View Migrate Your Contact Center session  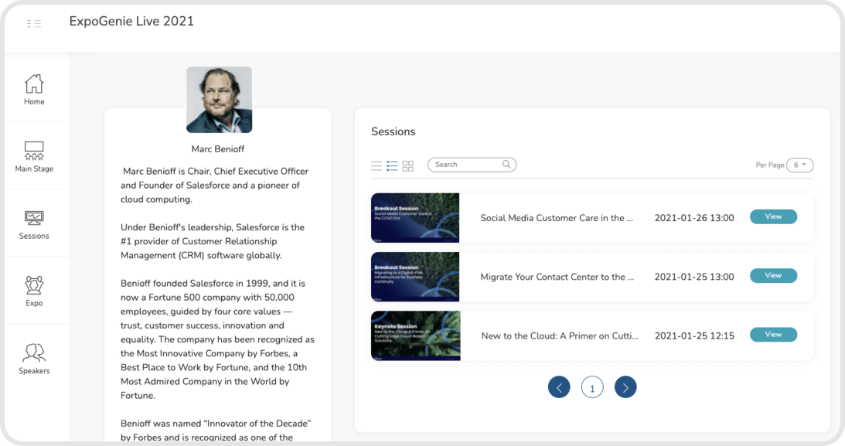tap(773, 276)
